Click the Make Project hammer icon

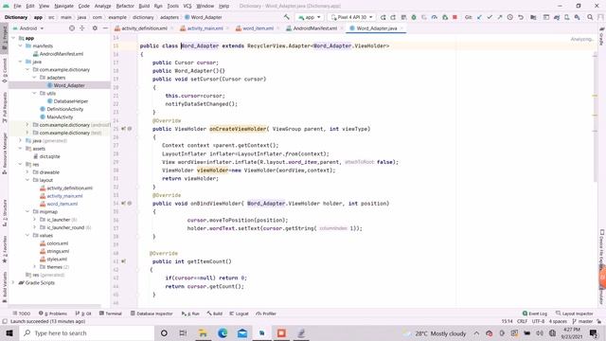286,17
